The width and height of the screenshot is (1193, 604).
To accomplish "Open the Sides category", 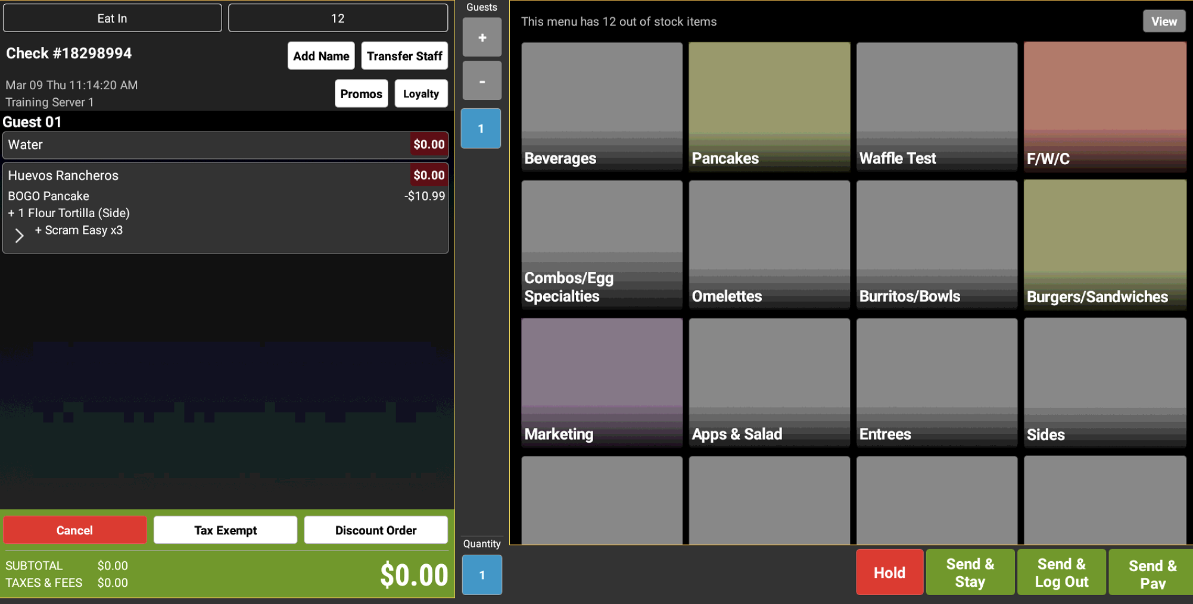I will pyautogui.click(x=1105, y=383).
